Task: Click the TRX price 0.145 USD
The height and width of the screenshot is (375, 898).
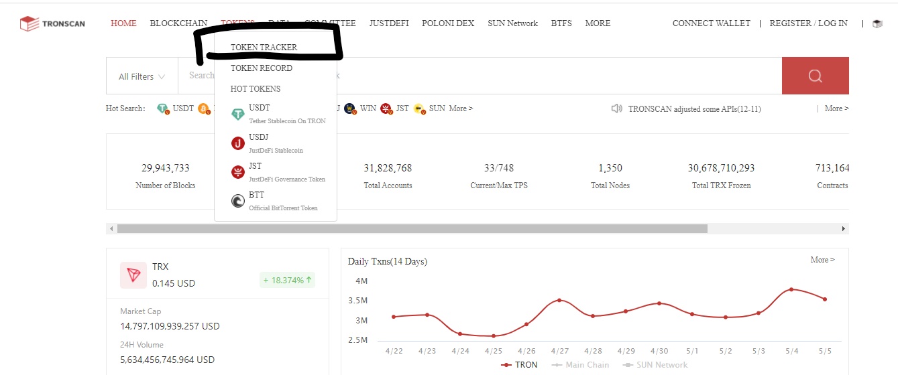Action: [x=174, y=283]
